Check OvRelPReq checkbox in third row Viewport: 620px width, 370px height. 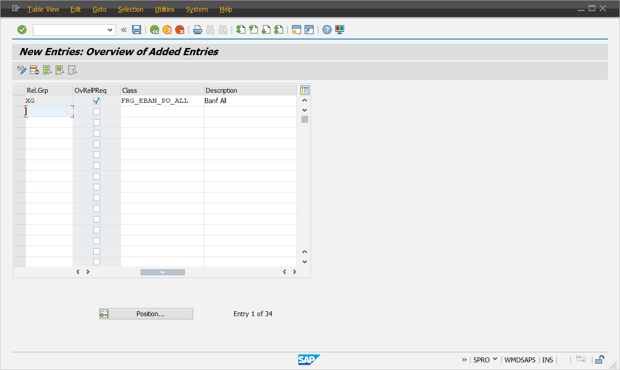tap(97, 122)
